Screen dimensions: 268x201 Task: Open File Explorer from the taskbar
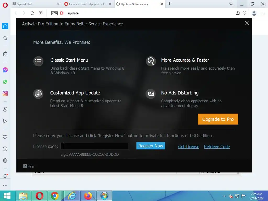point(23,196)
